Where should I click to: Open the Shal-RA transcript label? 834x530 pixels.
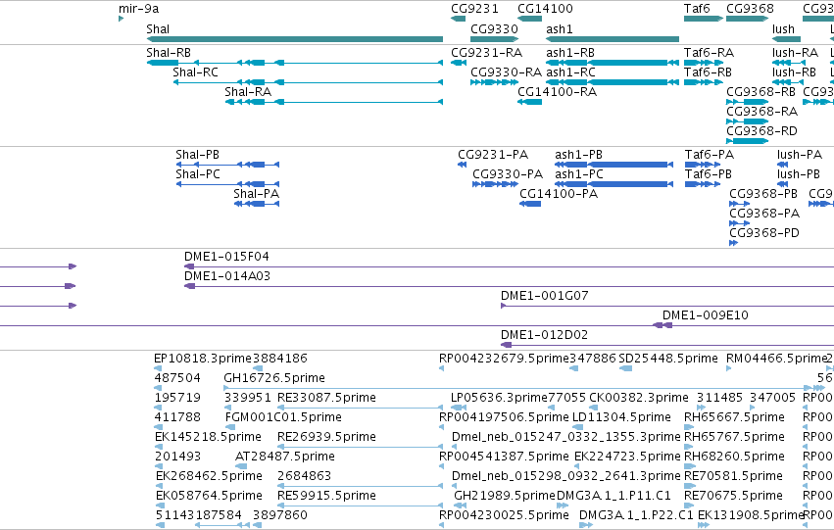click(248, 92)
